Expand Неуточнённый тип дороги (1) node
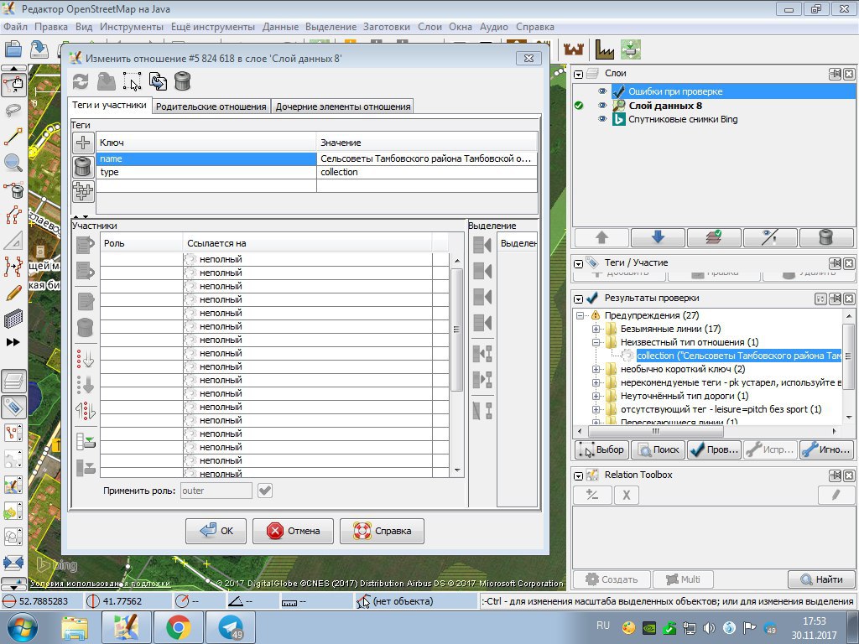This screenshot has width=859, height=644. (596, 396)
